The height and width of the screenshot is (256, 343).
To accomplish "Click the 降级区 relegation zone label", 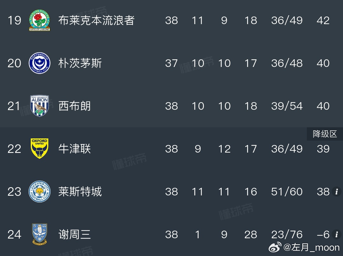I will (x=325, y=134).
